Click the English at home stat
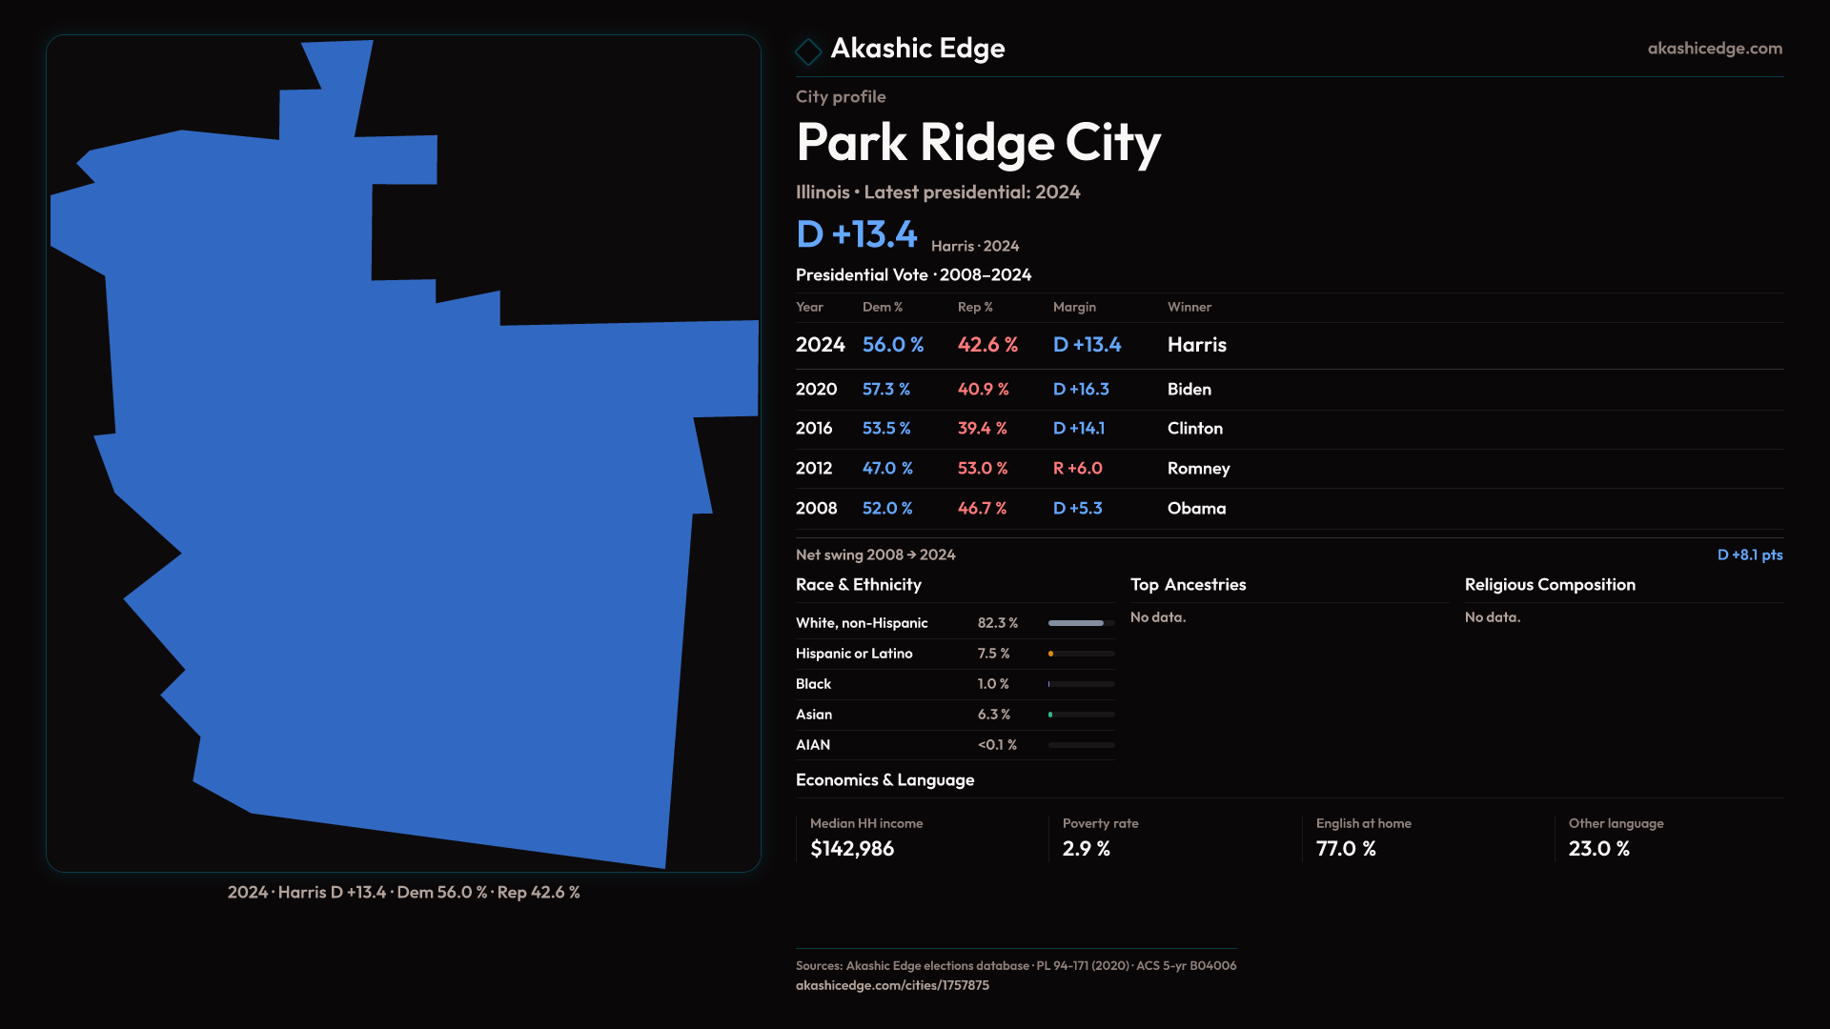This screenshot has width=1830, height=1029. (x=1363, y=837)
